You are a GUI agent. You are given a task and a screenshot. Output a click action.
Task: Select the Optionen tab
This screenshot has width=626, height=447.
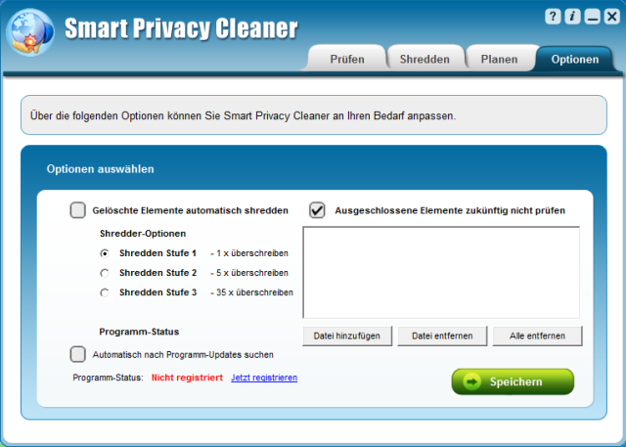[574, 59]
